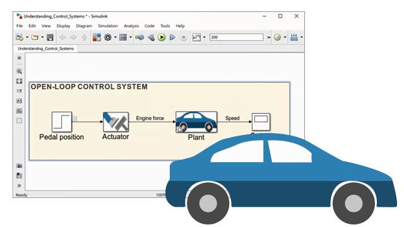Select the Understanding_Control_Systems model tab
The height and width of the screenshot is (227, 404).
pos(46,49)
